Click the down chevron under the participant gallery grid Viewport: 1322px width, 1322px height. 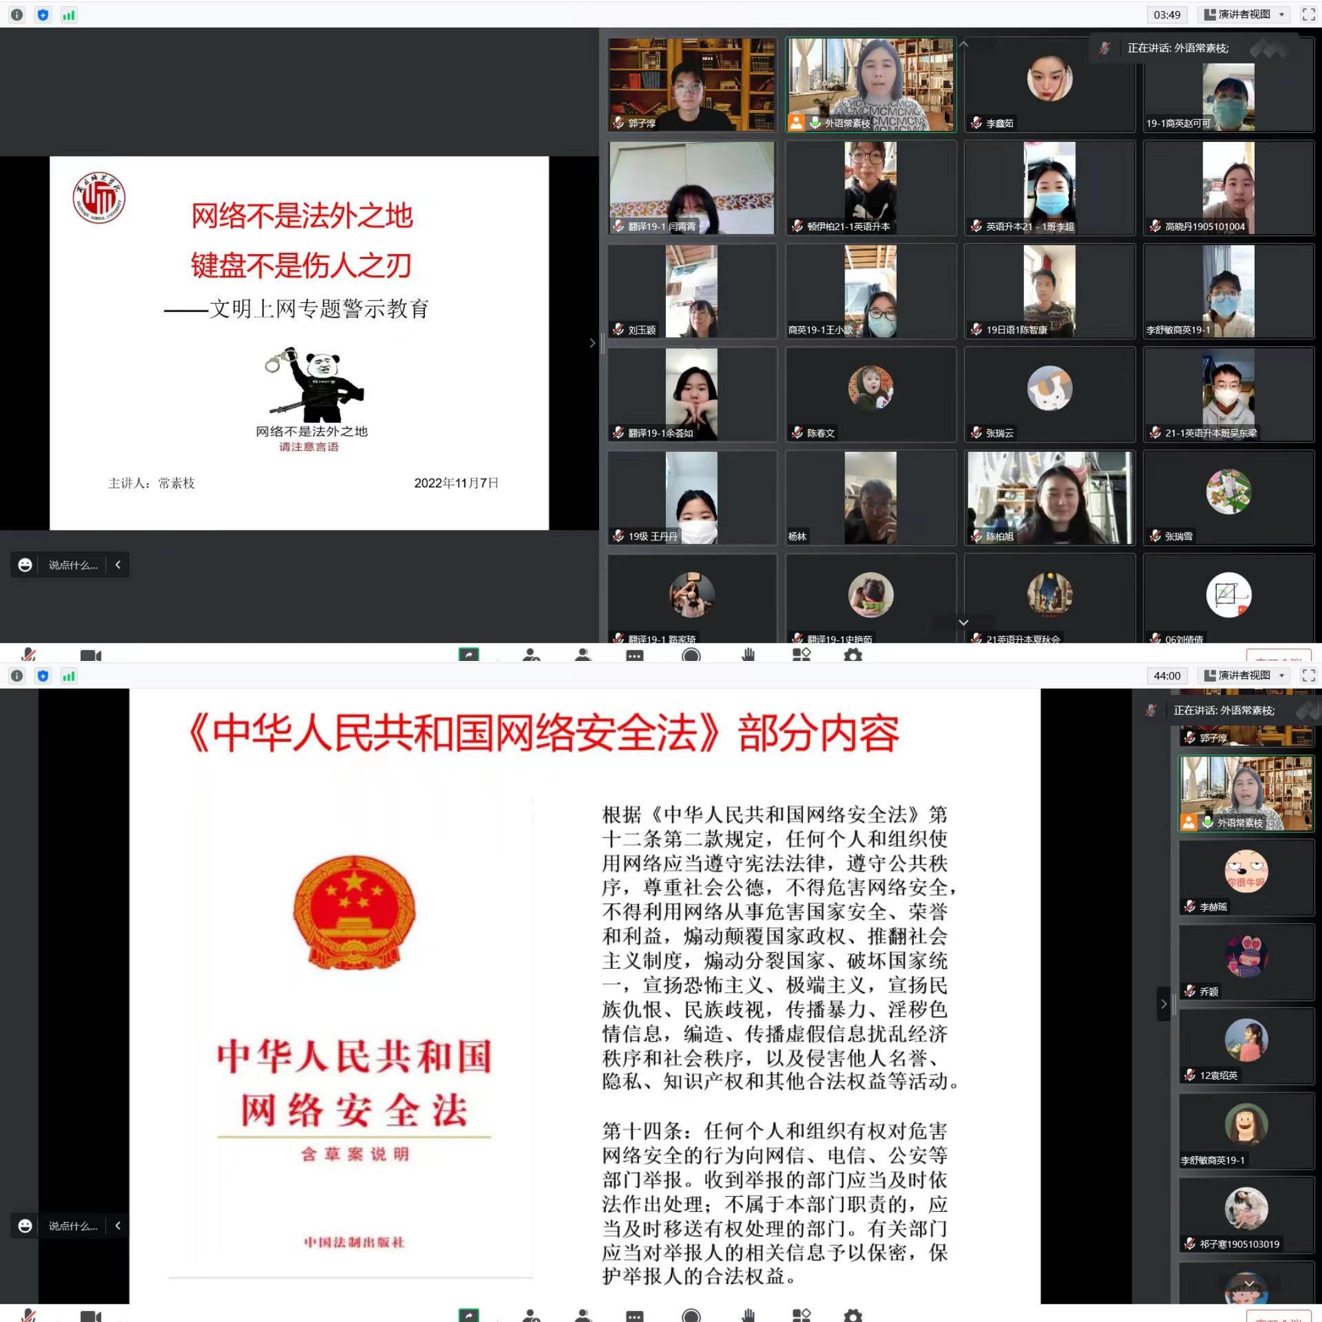[x=963, y=622]
